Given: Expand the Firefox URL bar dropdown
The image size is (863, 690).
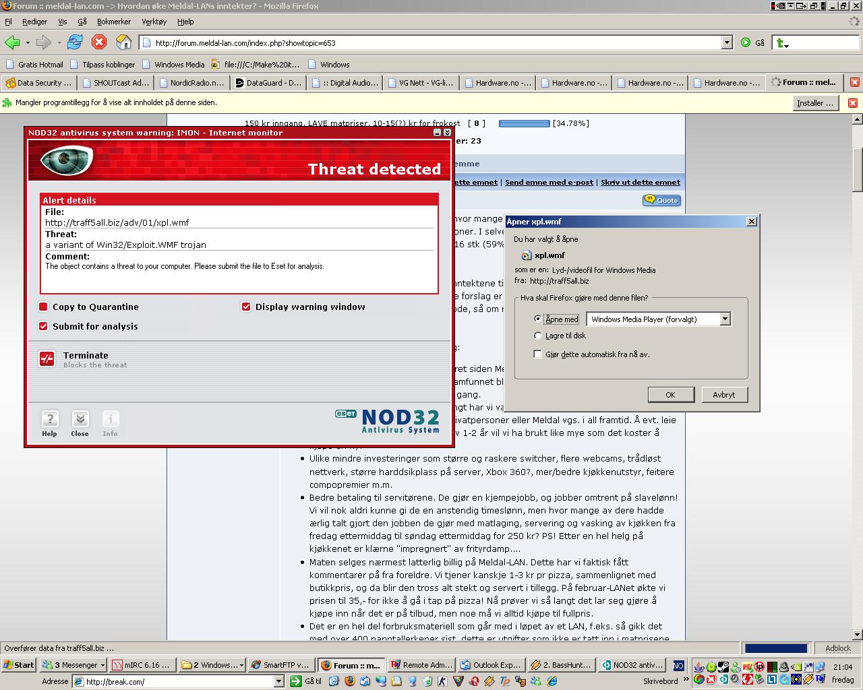Looking at the screenshot, I should [727, 42].
